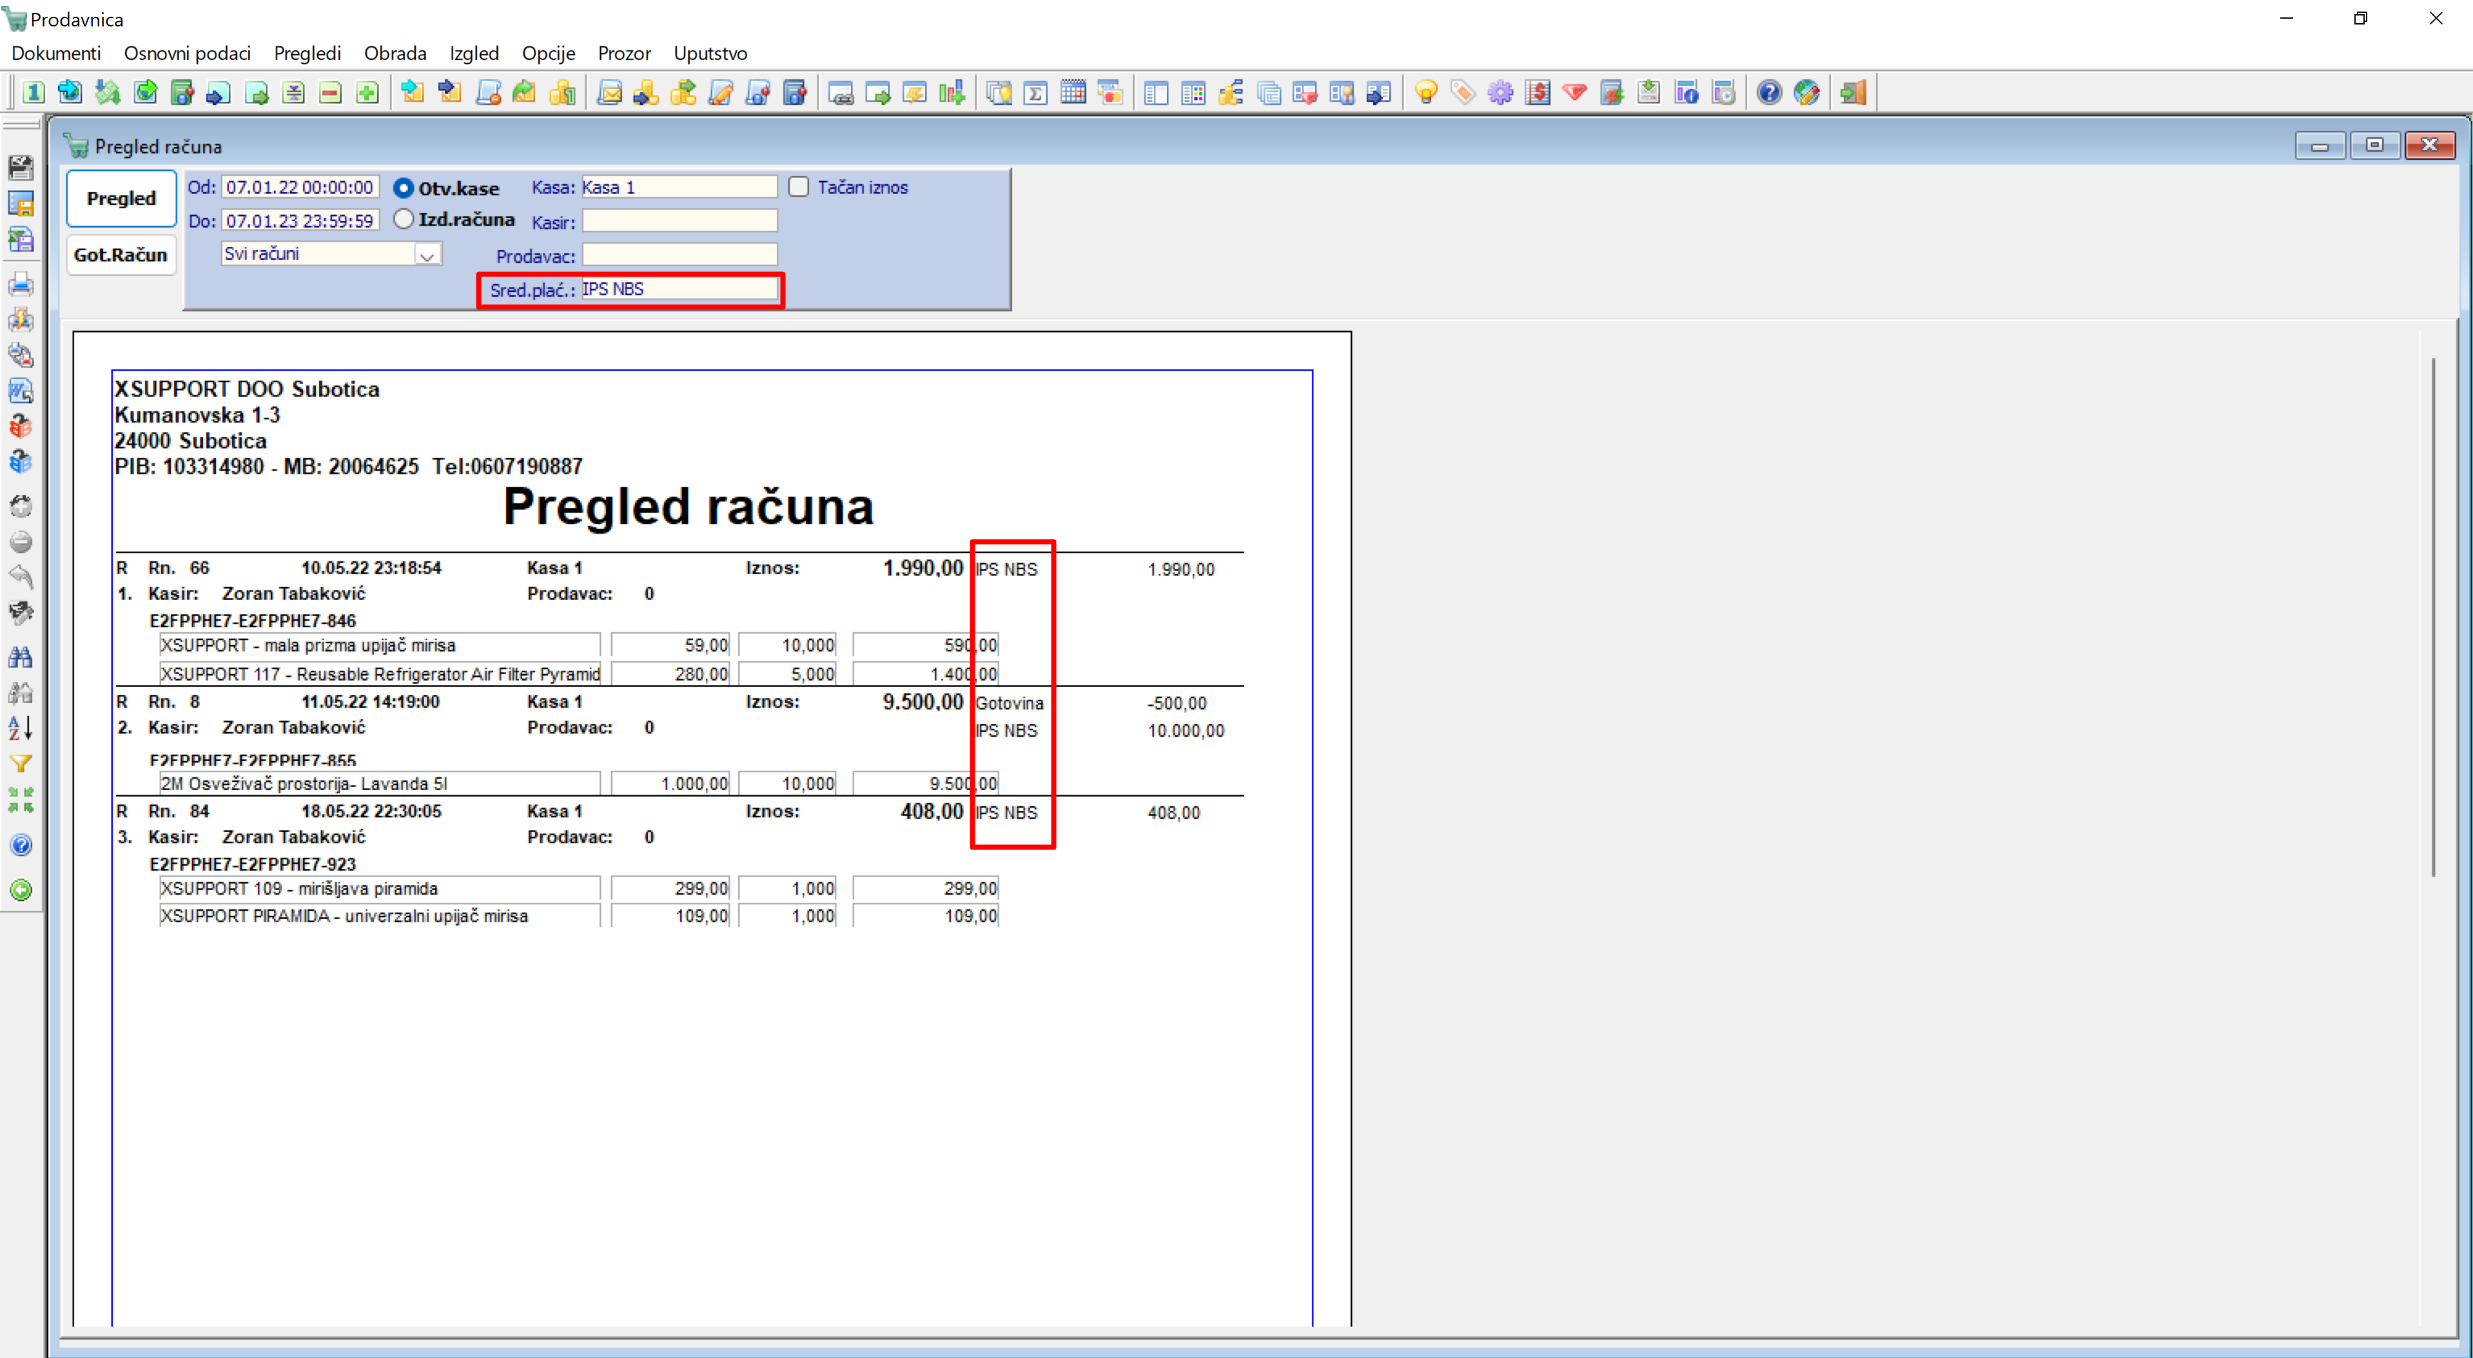Image resolution: width=2473 pixels, height=1358 pixels.
Task: Click the floppy disk save icon in sidebar
Action: [20, 167]
